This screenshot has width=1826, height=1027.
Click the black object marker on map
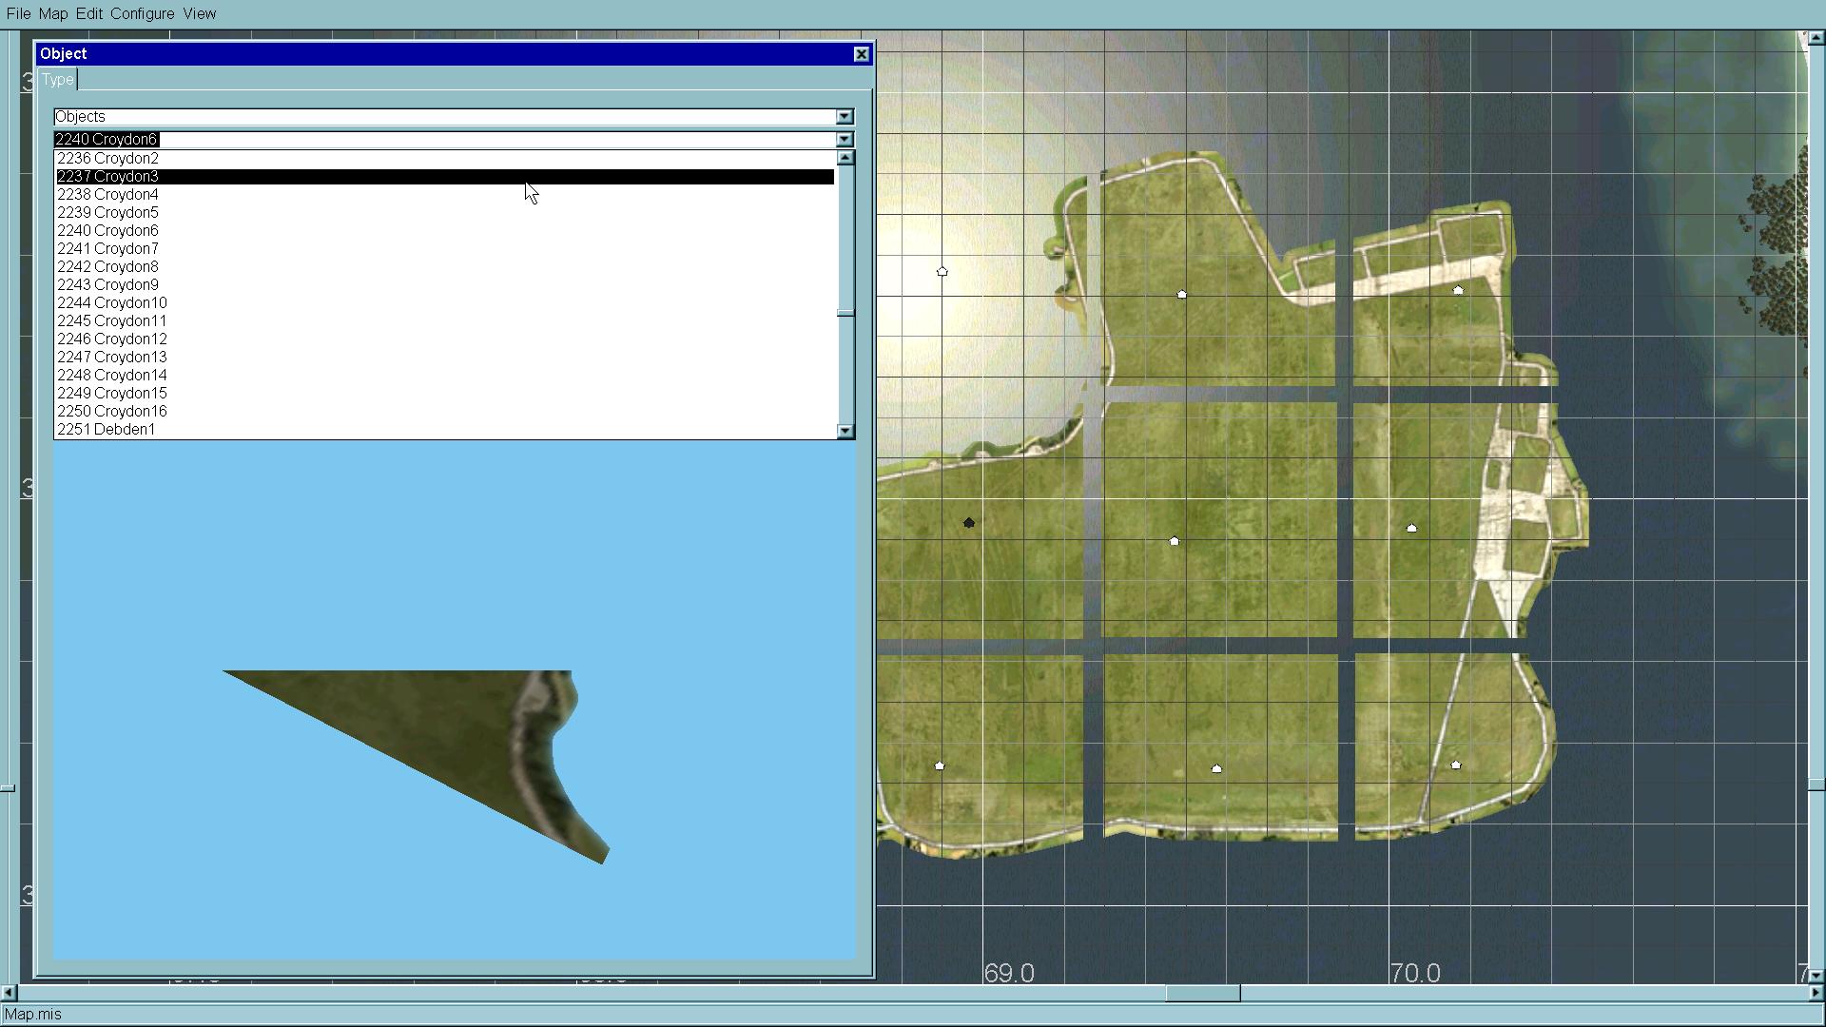[x=968, y=522]
